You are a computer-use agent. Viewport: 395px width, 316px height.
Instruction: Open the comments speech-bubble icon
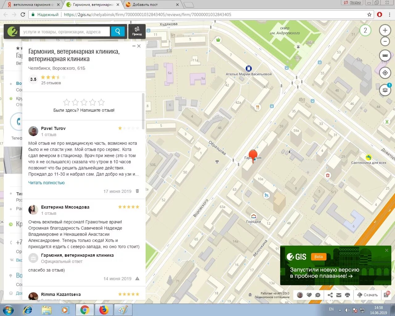pos(318,295)
